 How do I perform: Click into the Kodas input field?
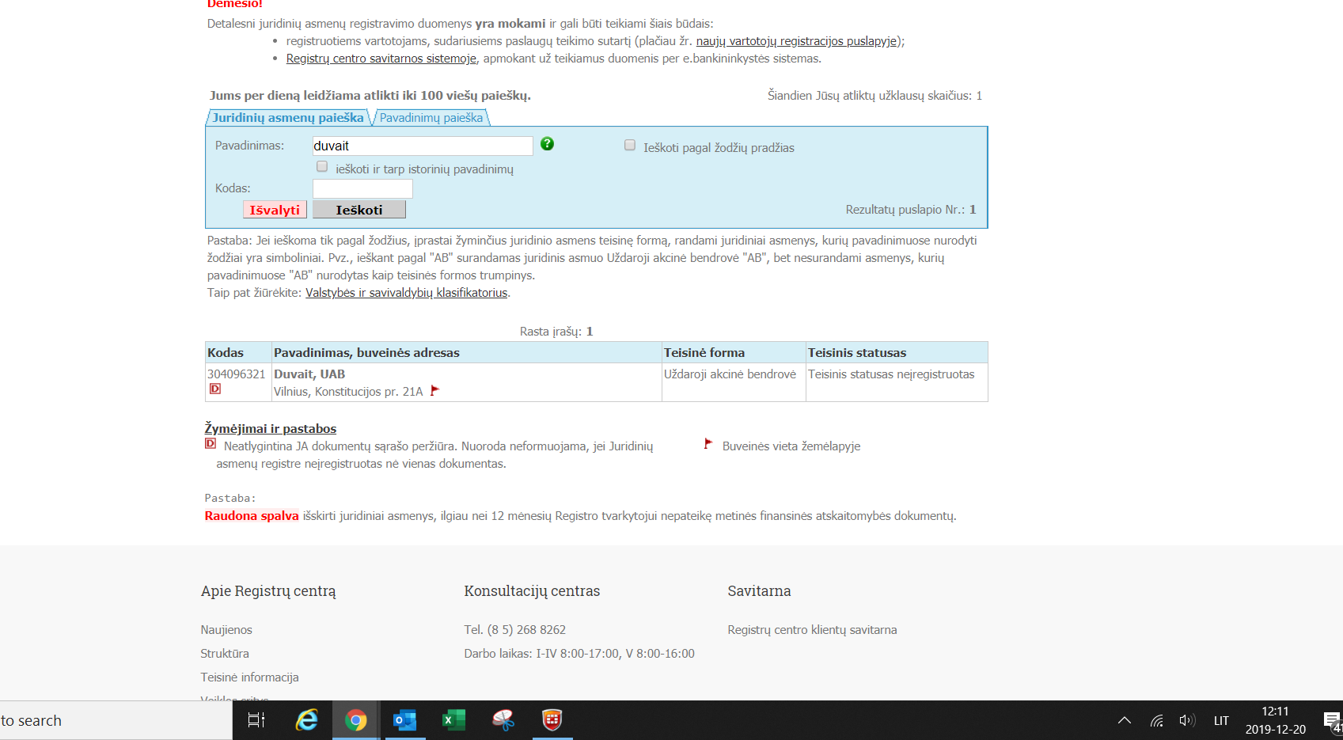coord(362,188)
